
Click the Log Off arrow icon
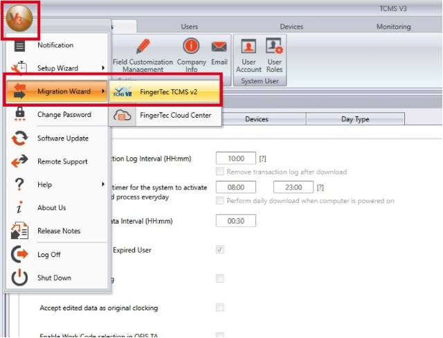(19, 254)
